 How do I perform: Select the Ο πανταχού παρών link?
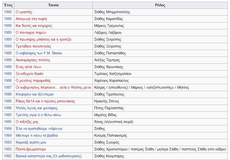click(x=30, y=33)
